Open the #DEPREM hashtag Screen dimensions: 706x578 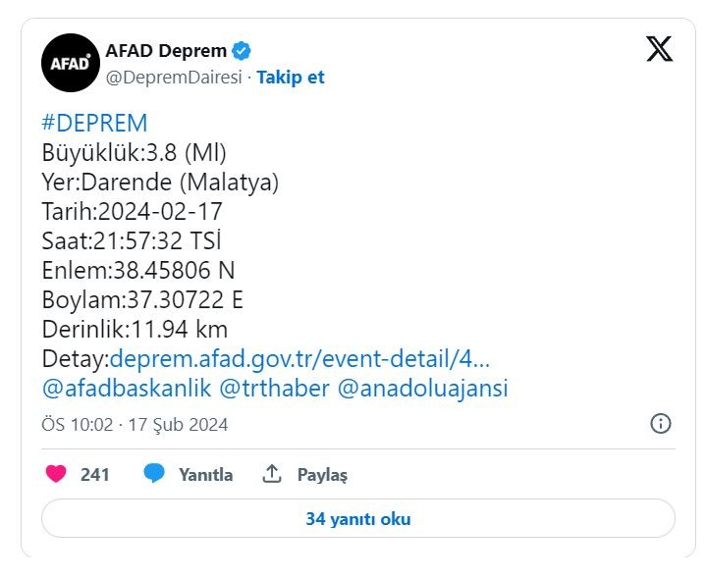pos(94,123)
